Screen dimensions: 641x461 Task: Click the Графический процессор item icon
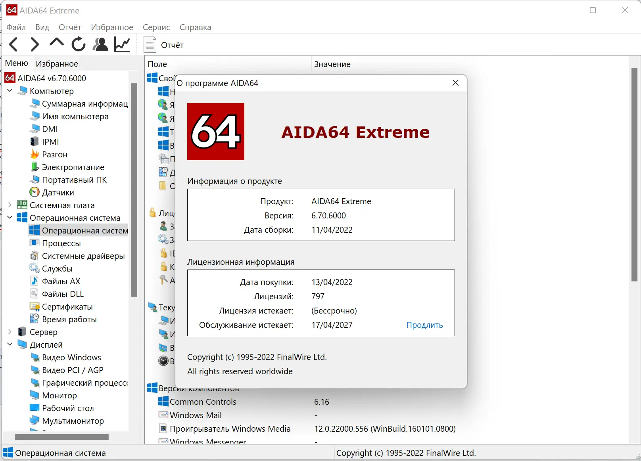tap(35, 383)
